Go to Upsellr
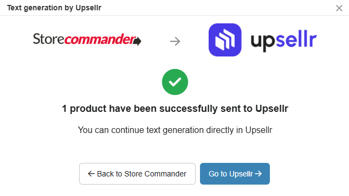This screenshot has width=349, height=196. 235,174
